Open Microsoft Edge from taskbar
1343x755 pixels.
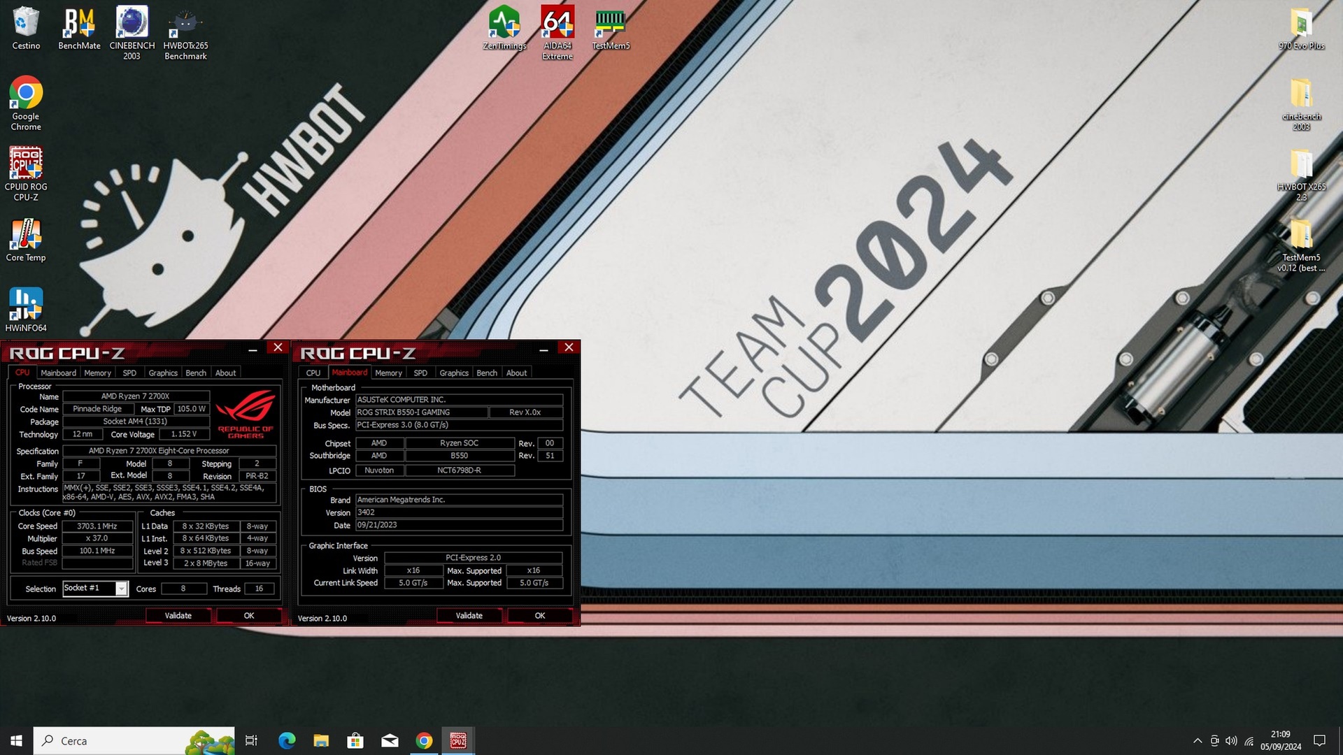(287, 740)
